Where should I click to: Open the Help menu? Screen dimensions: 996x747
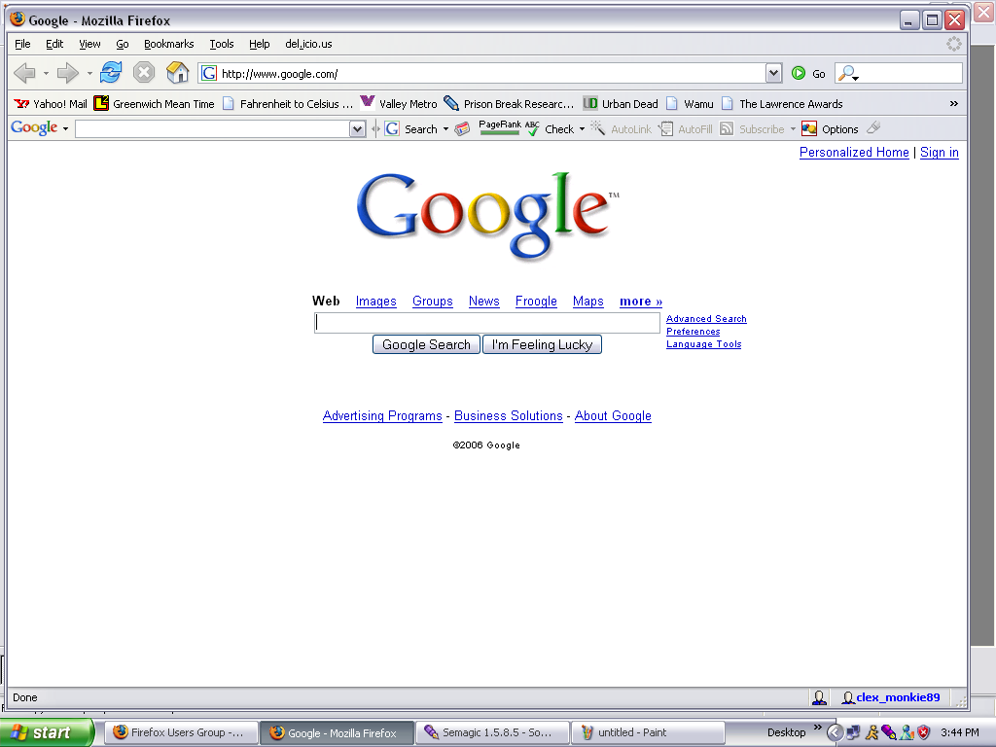[259, 44]
